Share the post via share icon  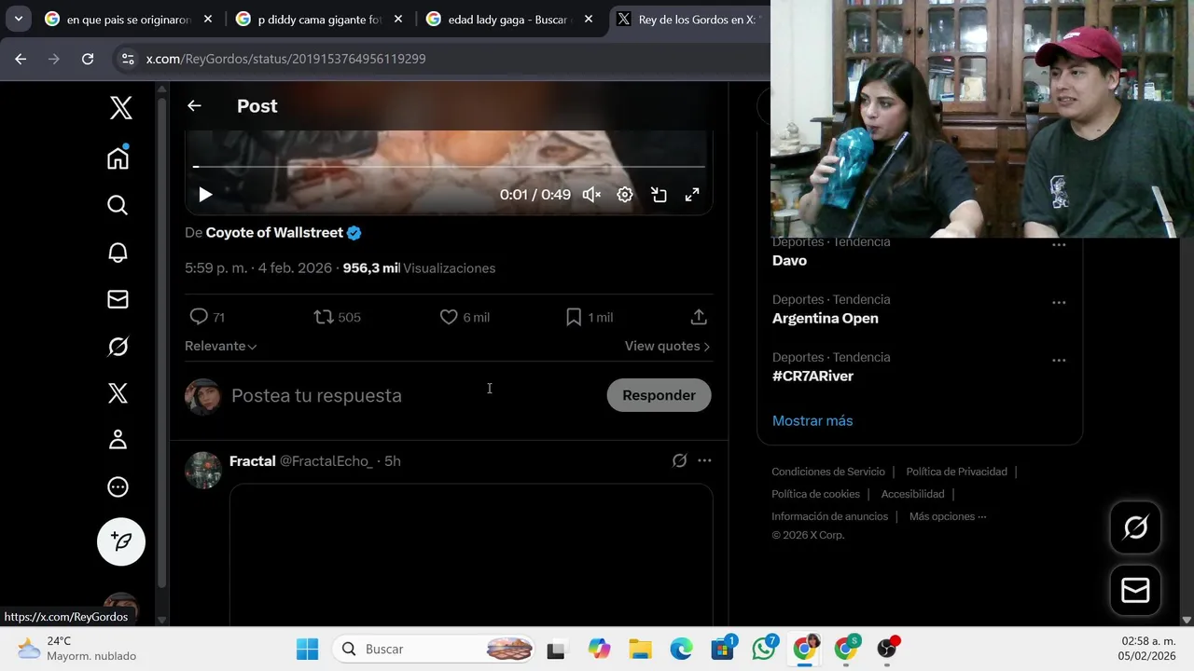[x=699, y=317]
